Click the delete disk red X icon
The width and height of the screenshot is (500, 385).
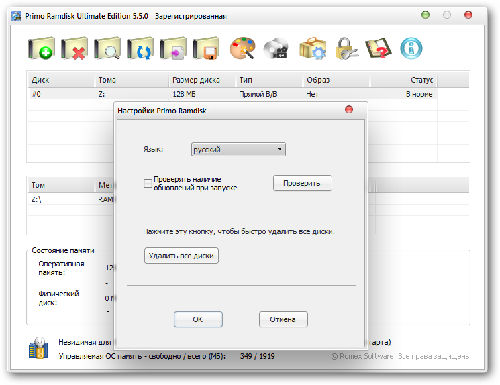pyautogui.click(x=74, y=48)
